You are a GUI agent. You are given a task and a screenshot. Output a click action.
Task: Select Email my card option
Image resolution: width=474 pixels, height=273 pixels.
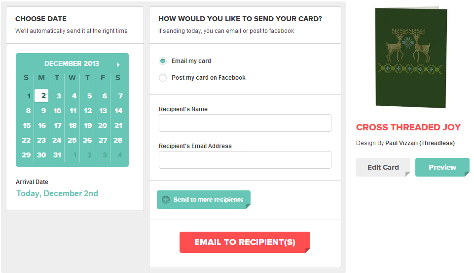(163, 61)
